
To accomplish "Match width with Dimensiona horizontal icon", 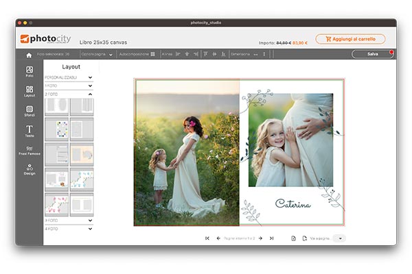I will (x=255, y=55).
